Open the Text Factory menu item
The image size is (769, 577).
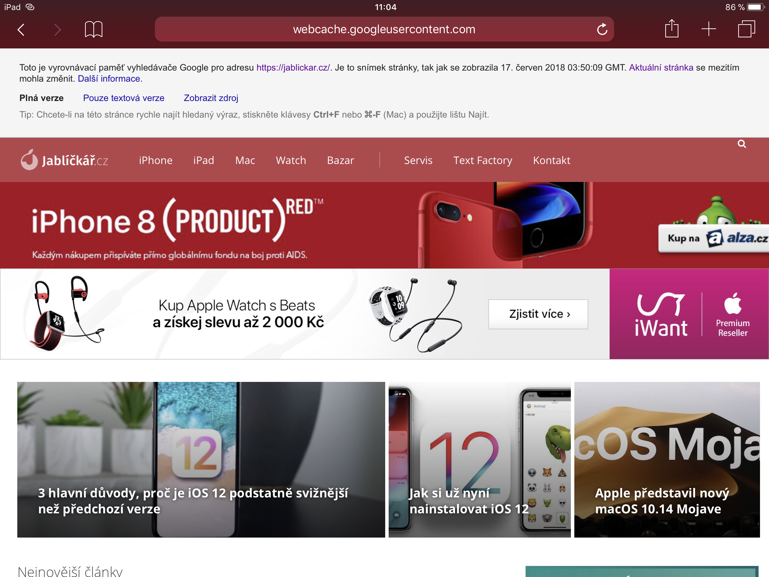[483, 161]
